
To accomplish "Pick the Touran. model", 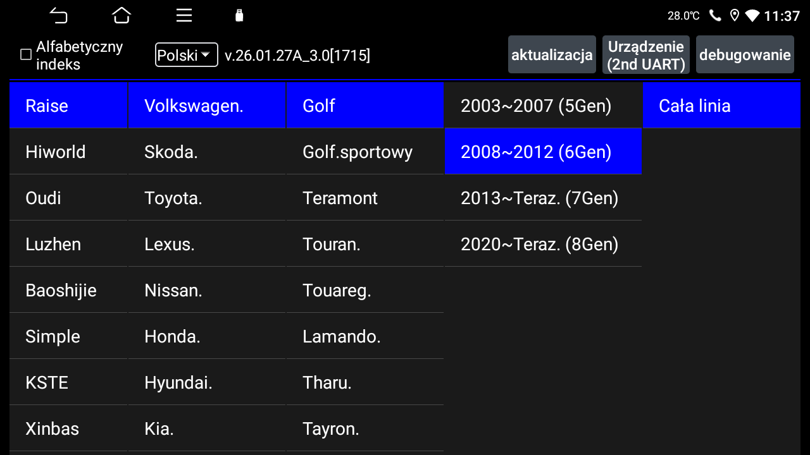I will click(365, 244).
